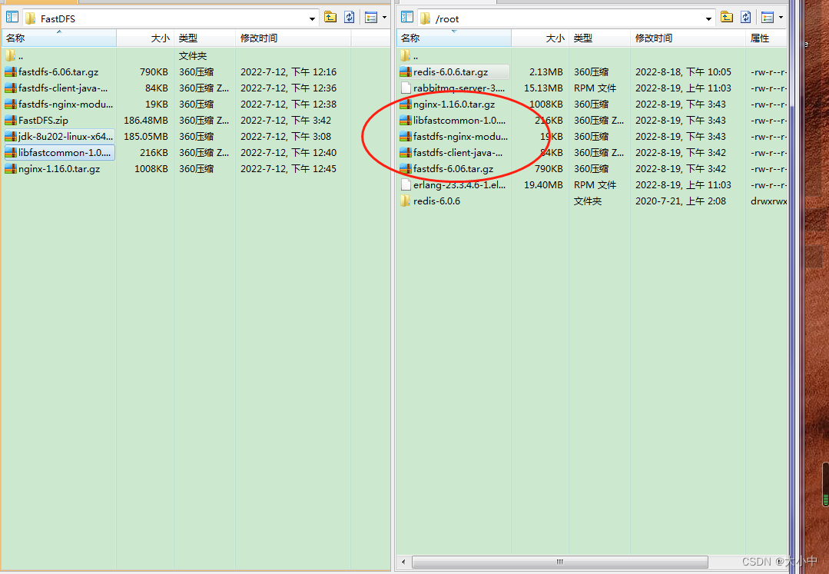
Task: Expand the FastDFS path dropdown
Action: (x=312, y=19)
